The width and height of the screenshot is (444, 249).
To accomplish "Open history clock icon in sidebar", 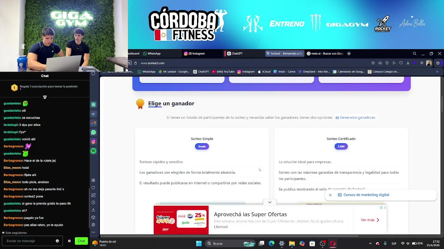I will (x=93, y=203).
